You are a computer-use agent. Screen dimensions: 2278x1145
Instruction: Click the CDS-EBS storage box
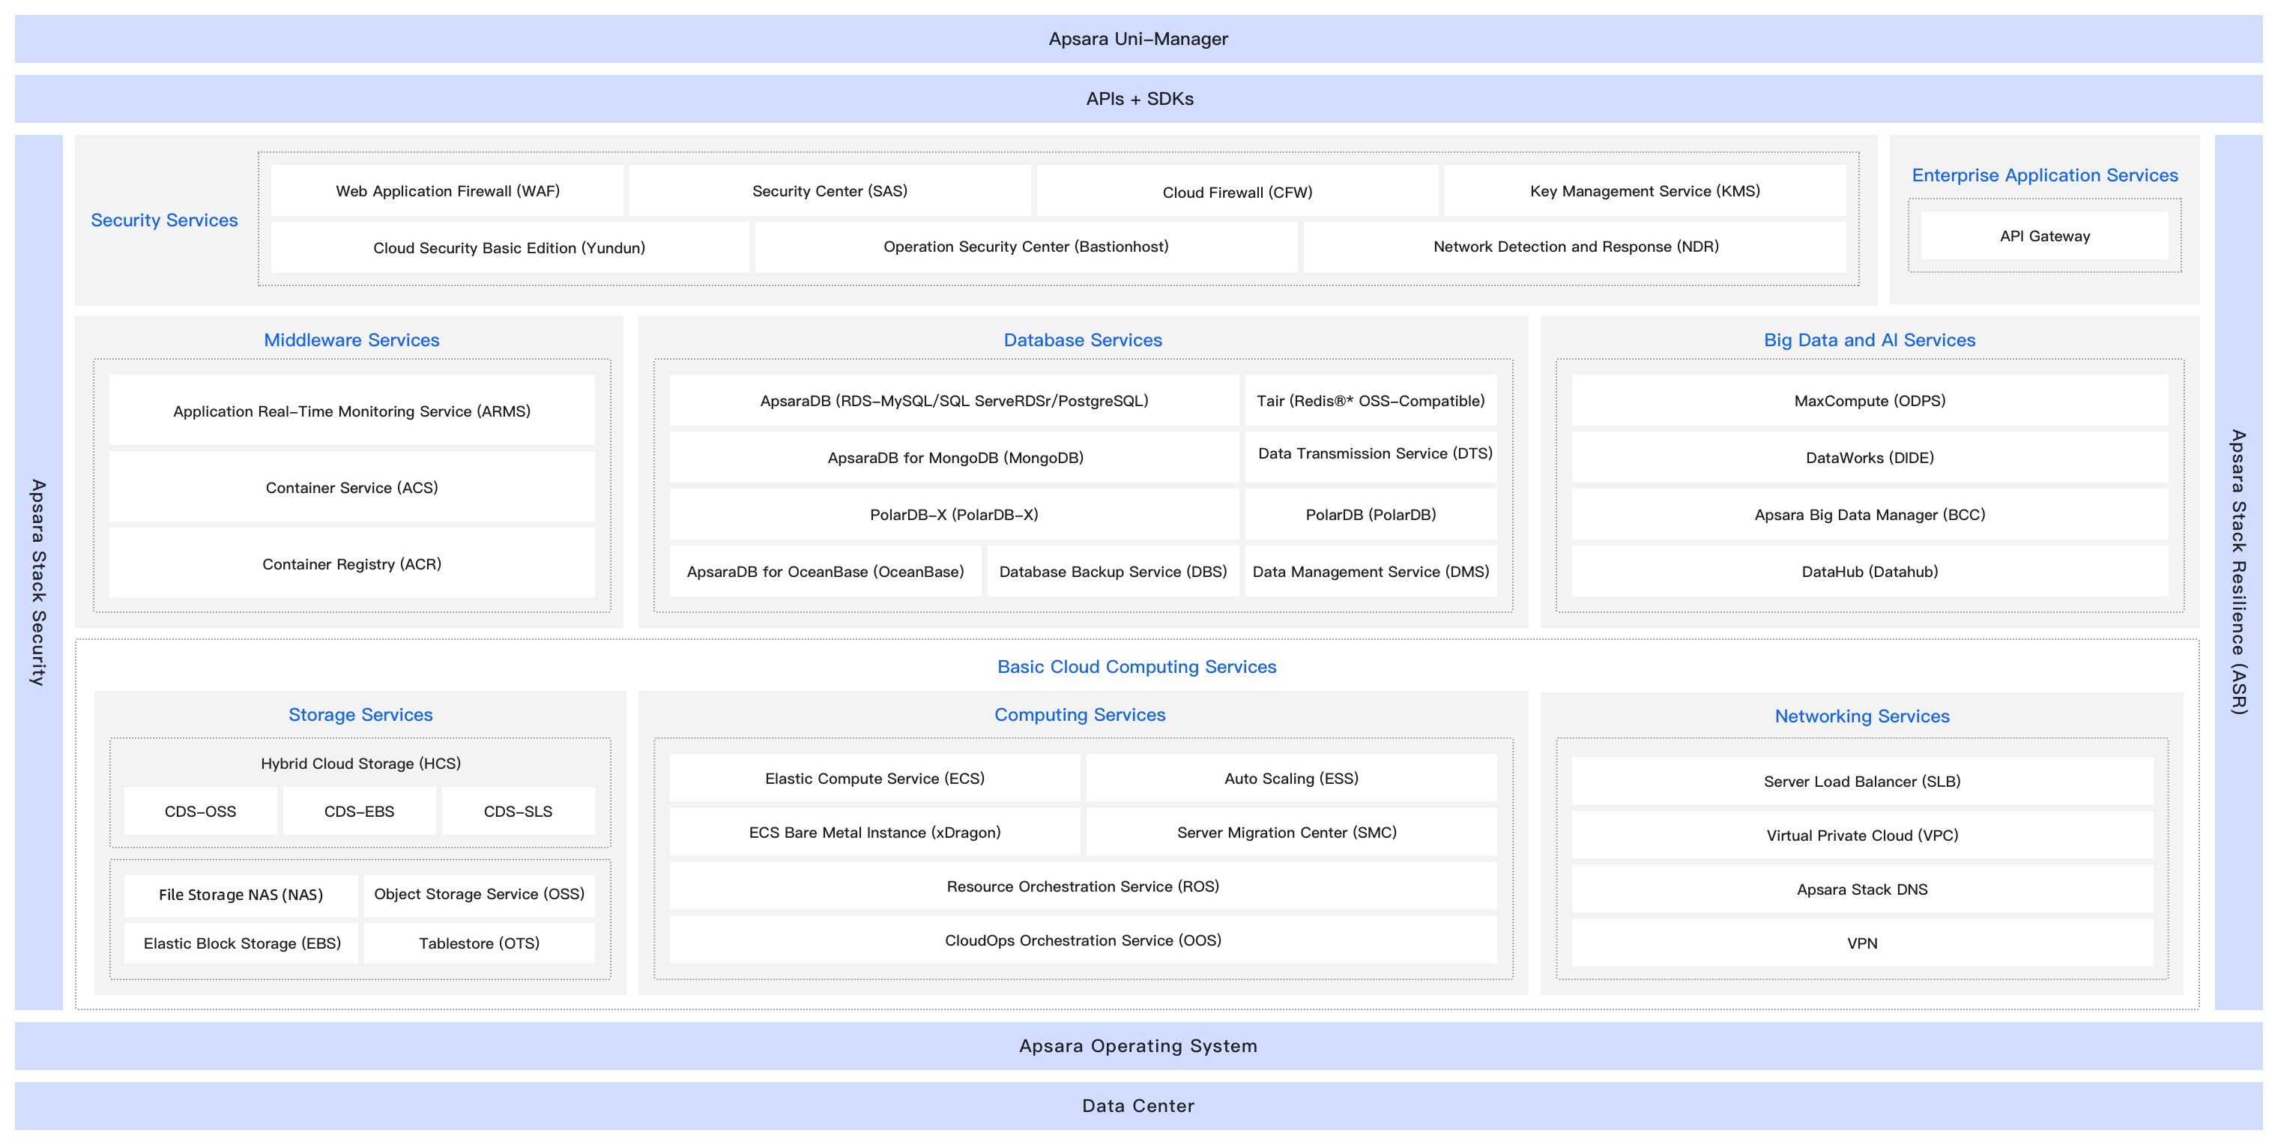click(359, 811)
